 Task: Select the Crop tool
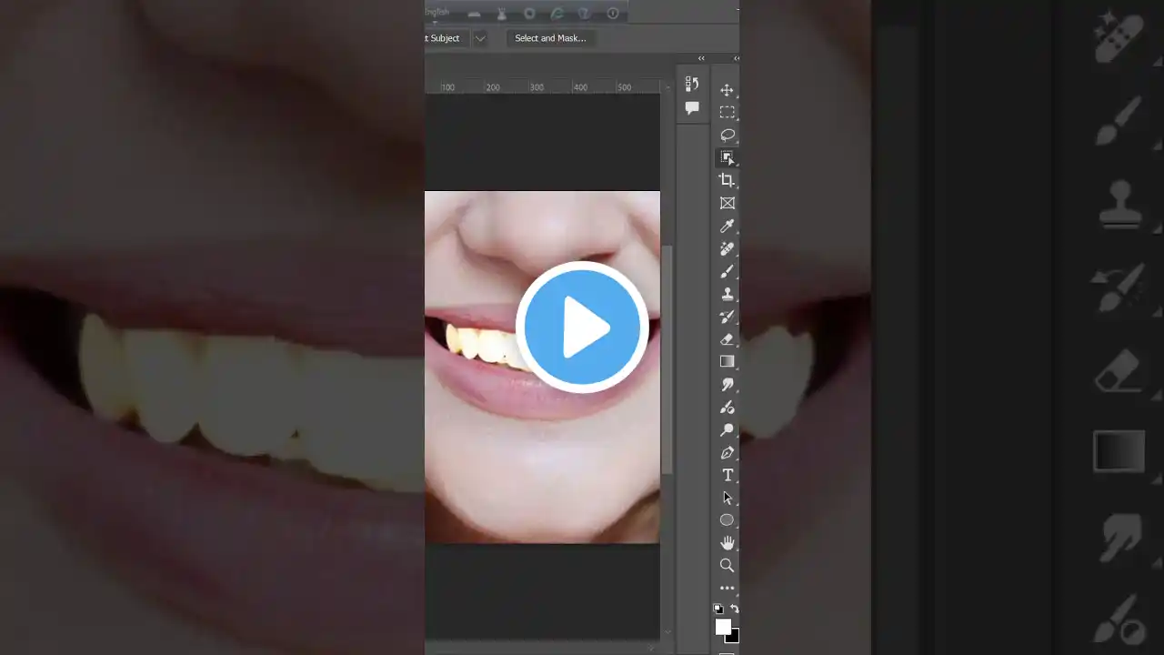pos(727,179)
